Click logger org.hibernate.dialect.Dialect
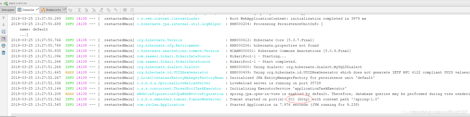This screenshot has height=117, width=470. (x=168, y=67)
